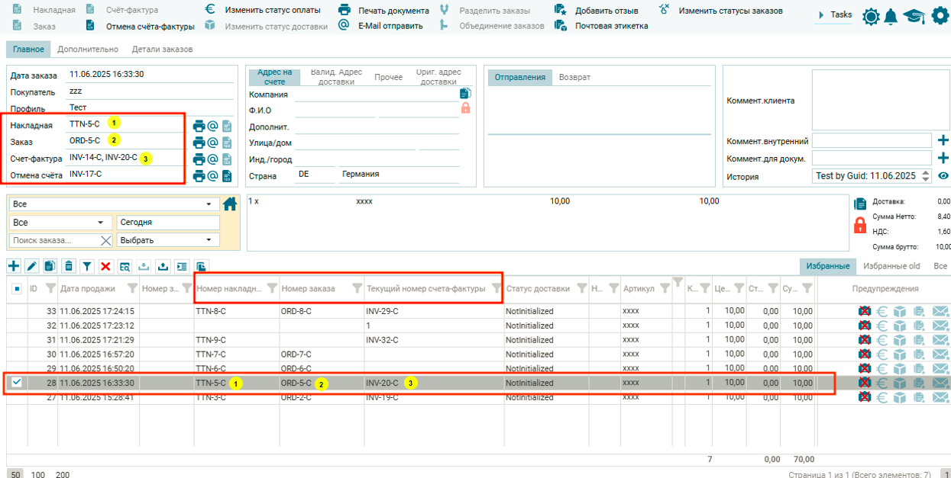Uncheck the checkbox on row ID 28
Image resolution: width=951 pixels, height=478 pixels.
[x=17, y=383]
